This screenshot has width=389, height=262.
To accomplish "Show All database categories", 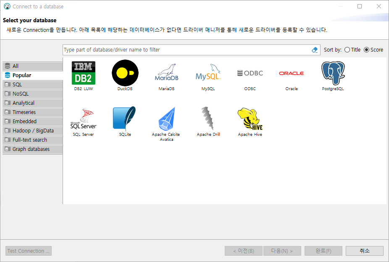I will click(x=32, y=66).
